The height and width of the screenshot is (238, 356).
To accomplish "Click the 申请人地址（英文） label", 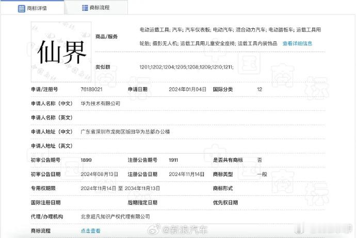I will (x=52, y=146).
